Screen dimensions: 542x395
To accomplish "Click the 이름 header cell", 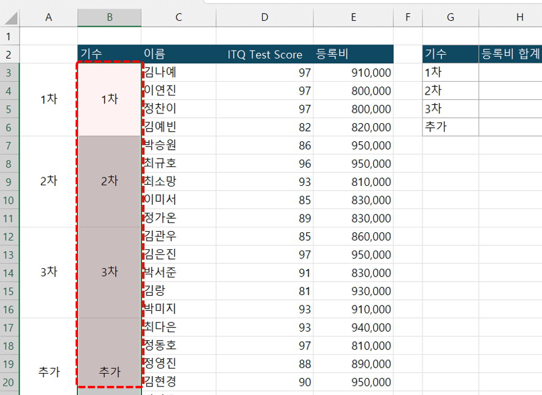I will tap(179, 54).
